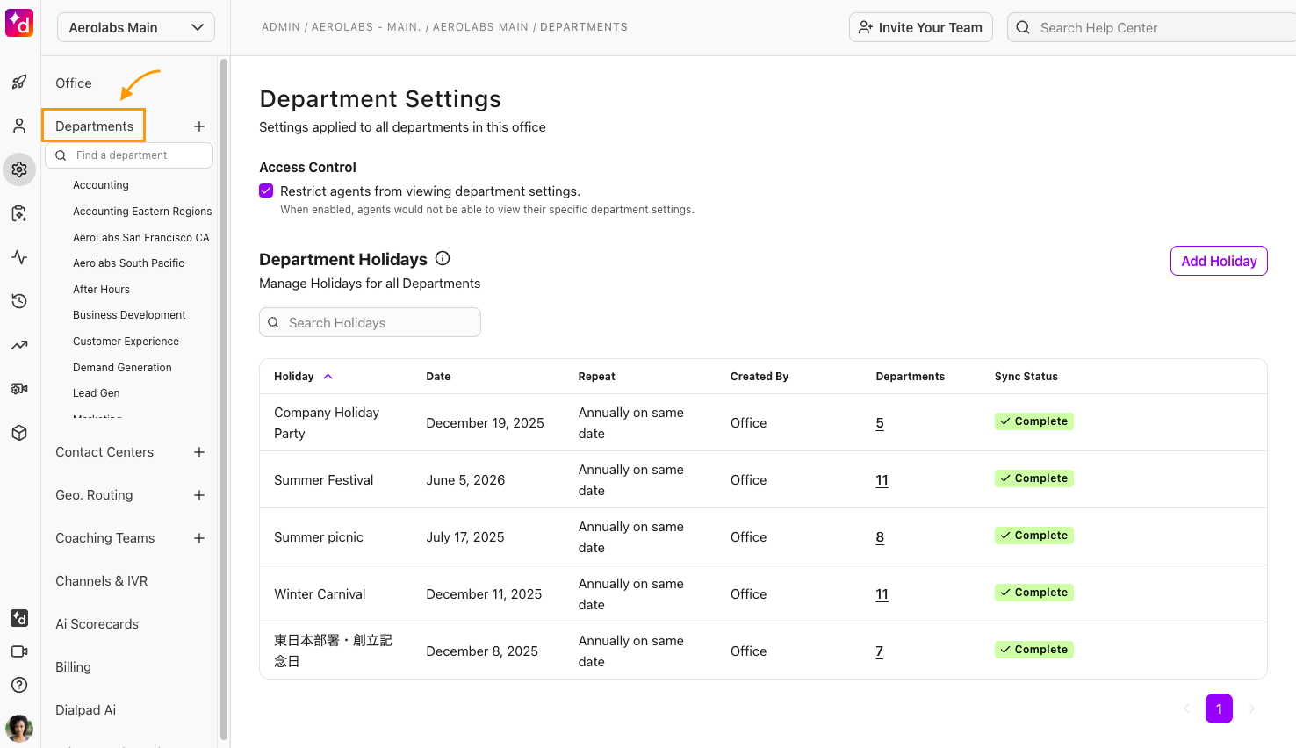Open the AI clipboard icon in sidebar
1296x748 pixels.
tap(19, 213)
